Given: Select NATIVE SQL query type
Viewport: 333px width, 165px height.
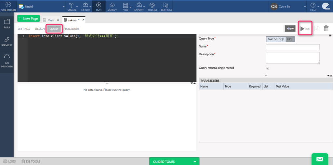Looking at the screenshot, I should point(276,39).
